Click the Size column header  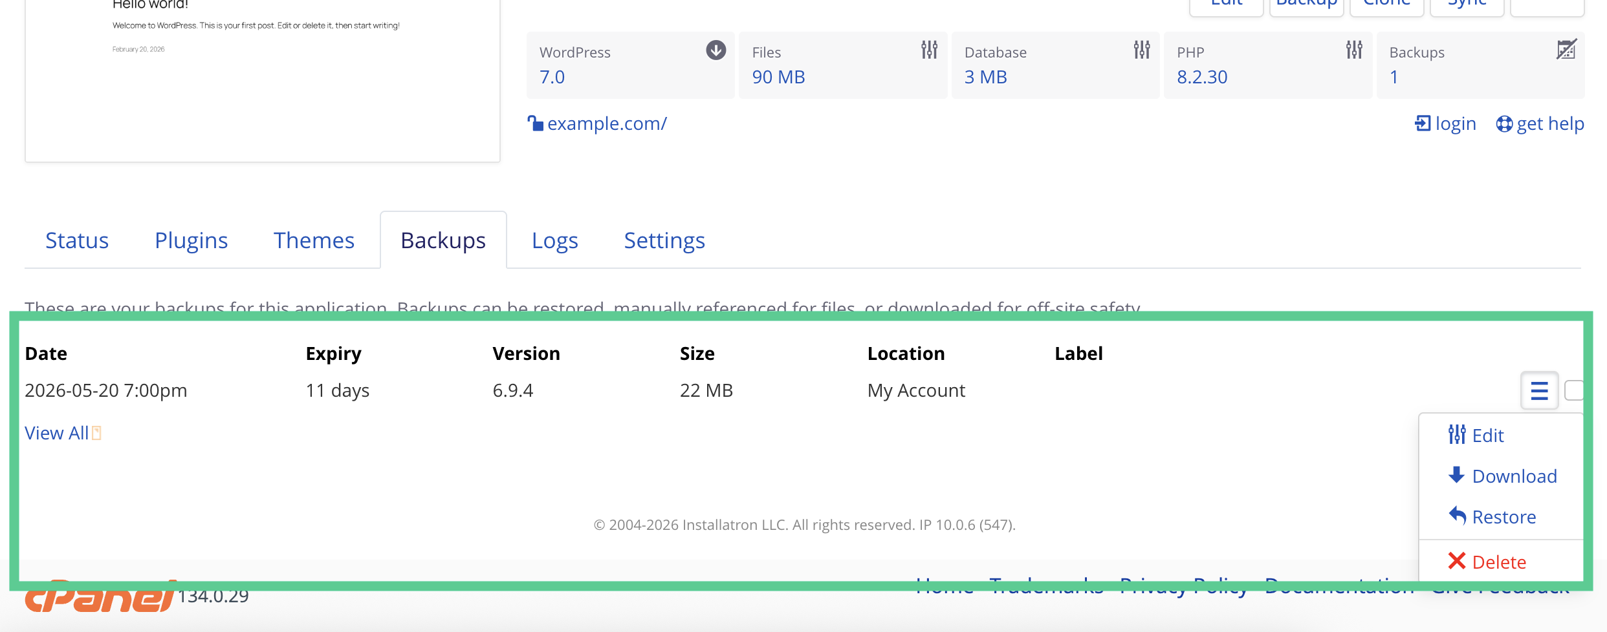click(697, 353)
